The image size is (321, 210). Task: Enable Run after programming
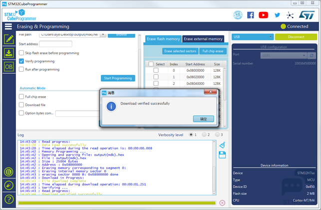click(21, 69)
